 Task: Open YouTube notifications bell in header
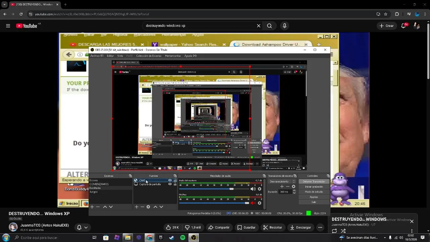click(x=404, y=26)
